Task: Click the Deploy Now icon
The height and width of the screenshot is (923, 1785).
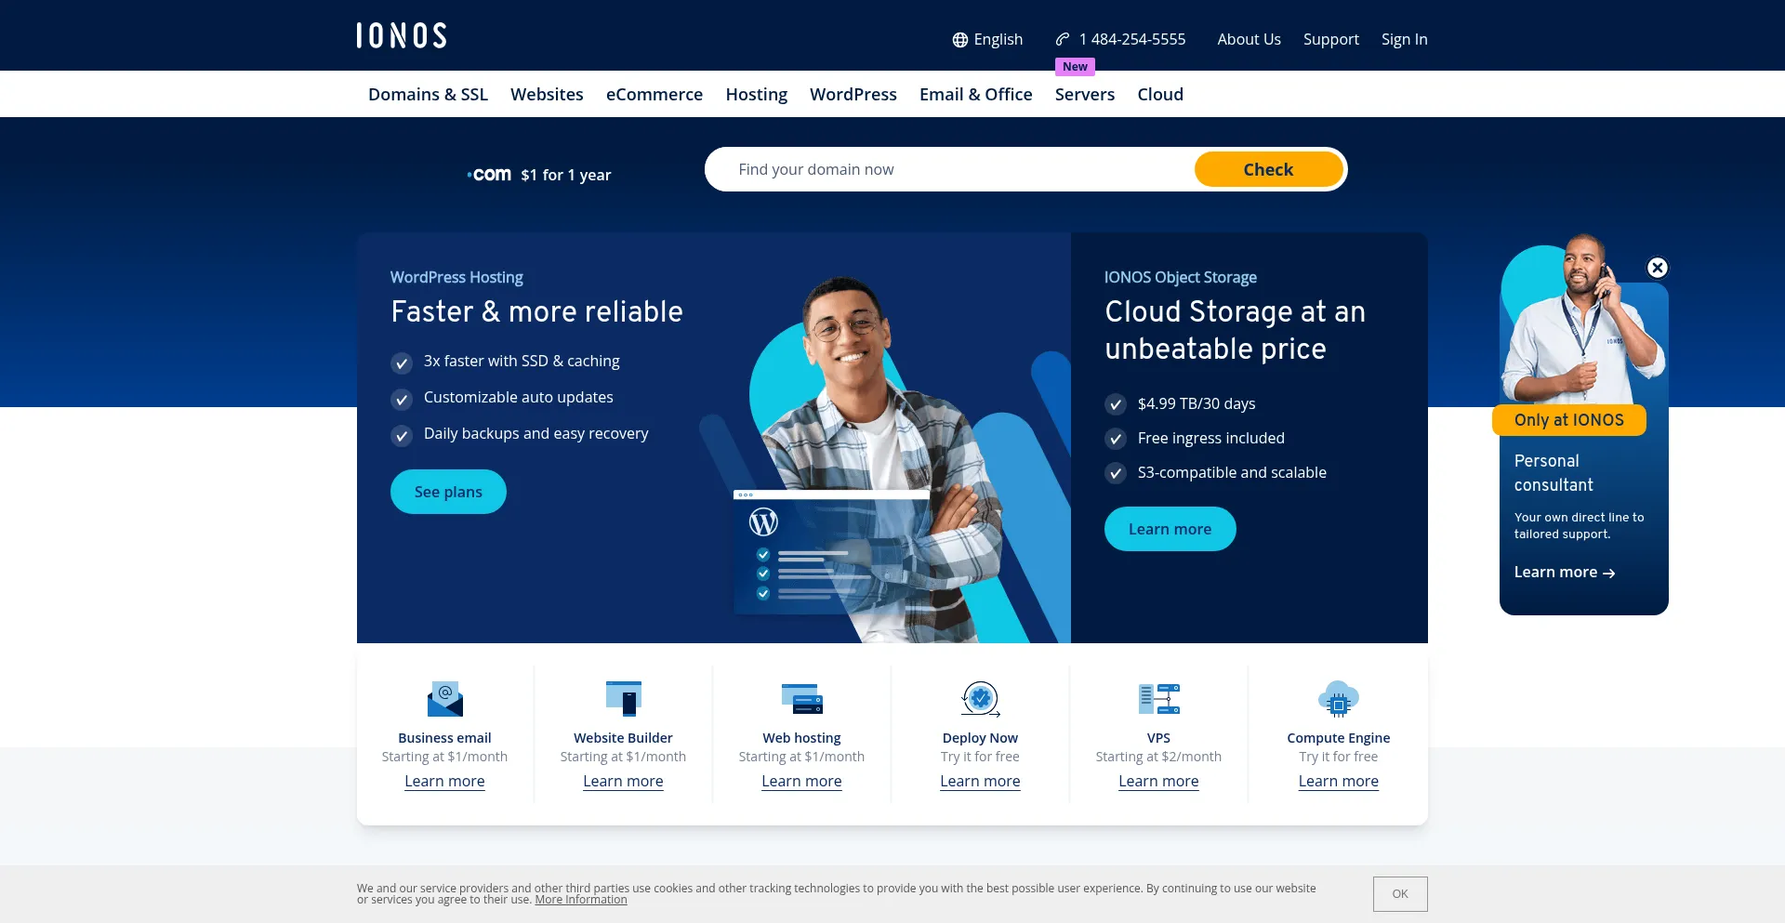Action: pos(980,699)
